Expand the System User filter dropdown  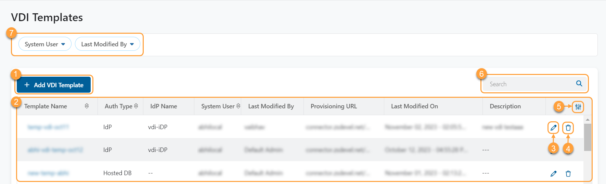(45, 44)
